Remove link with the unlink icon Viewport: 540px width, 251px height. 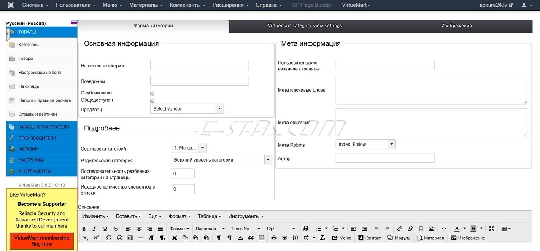point(410,229)
